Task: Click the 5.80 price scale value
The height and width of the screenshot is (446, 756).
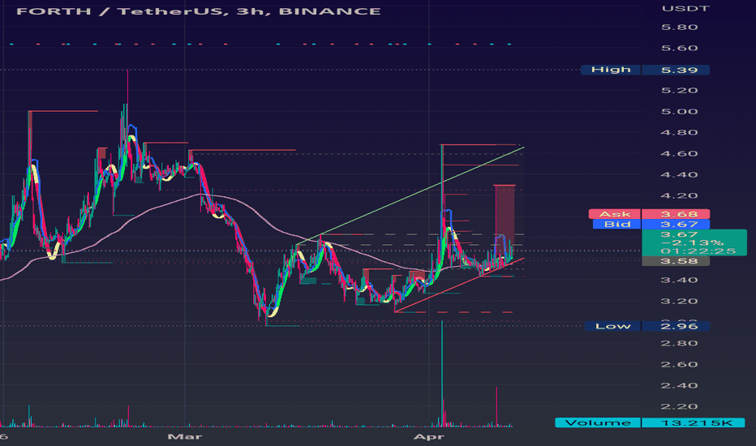Action: (x=679, y=27)
